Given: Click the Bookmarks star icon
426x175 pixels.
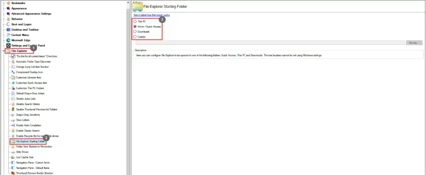Looking at the screenshot, I should 8,3.
